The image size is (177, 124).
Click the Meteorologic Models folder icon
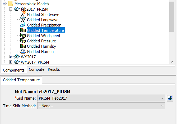point(11,4)
